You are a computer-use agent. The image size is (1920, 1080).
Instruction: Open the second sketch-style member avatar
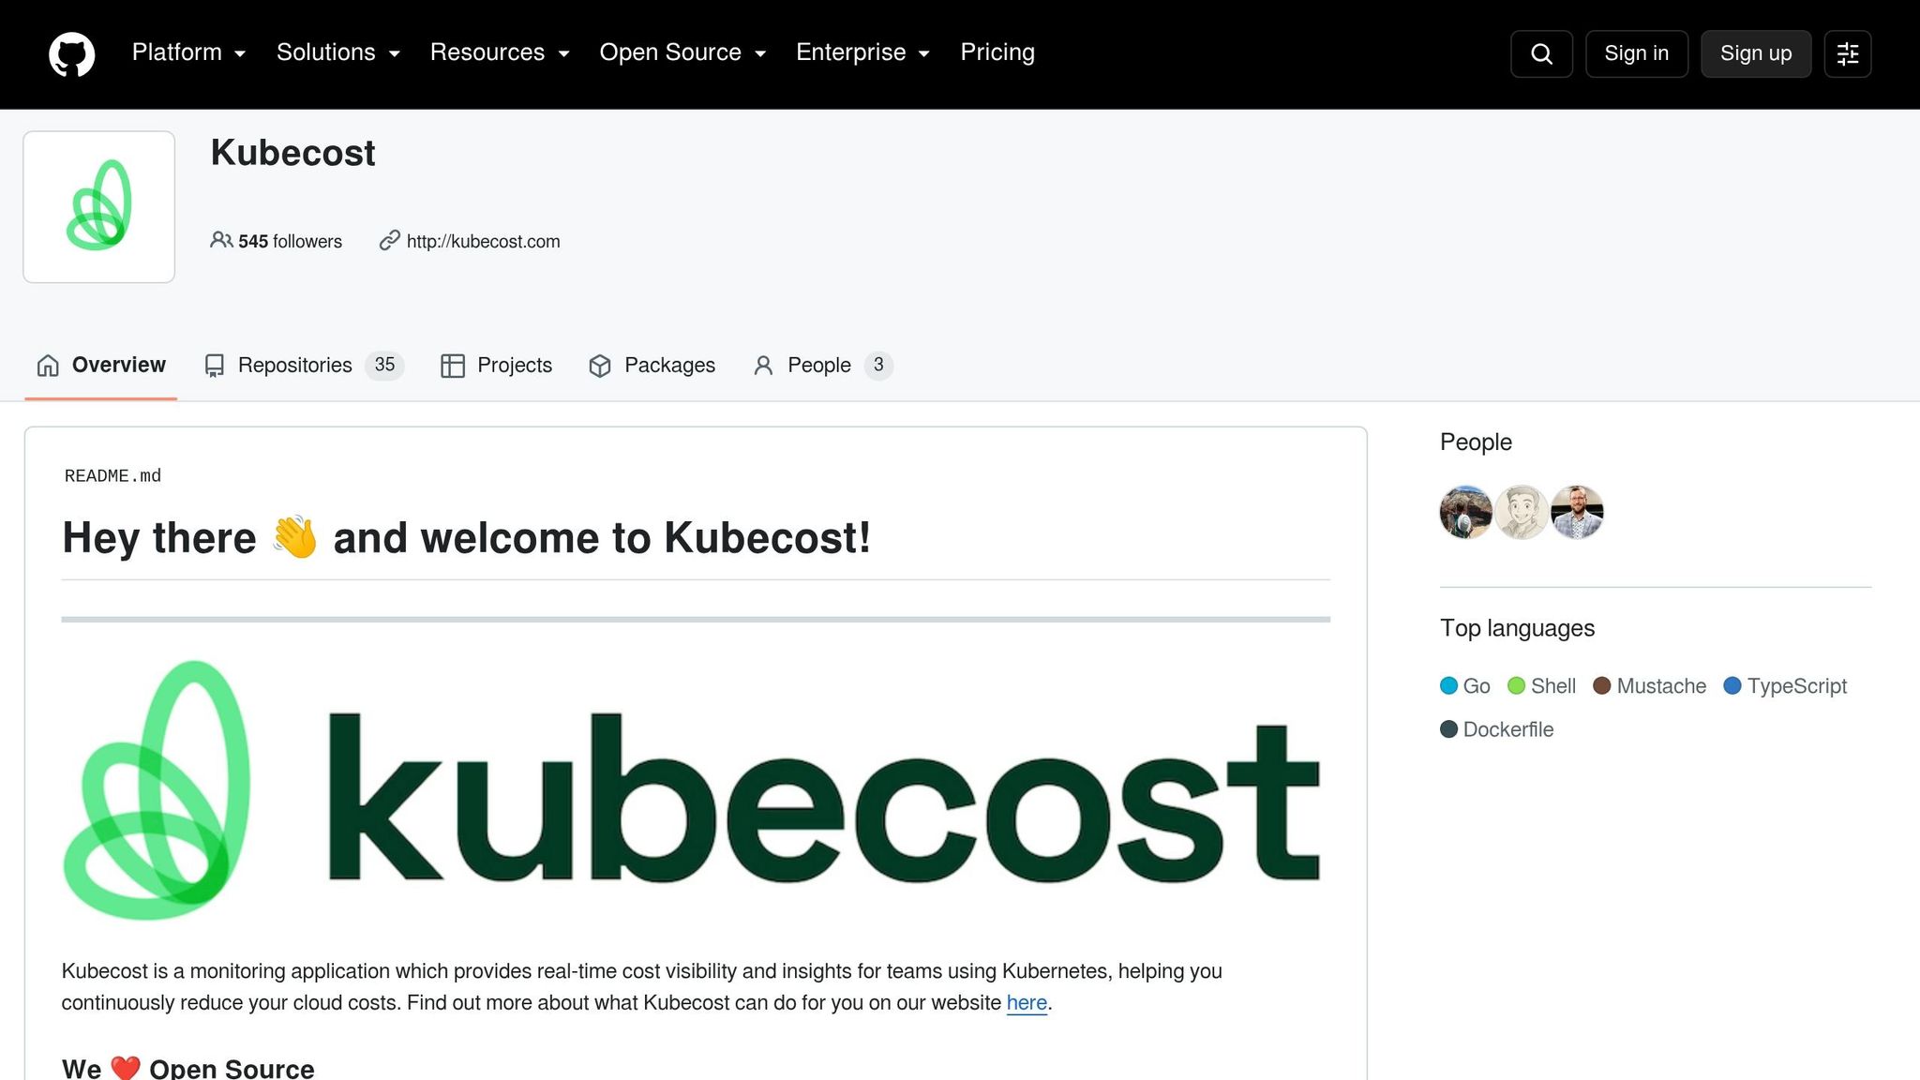pos(1522,512)
